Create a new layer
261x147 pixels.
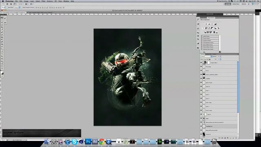point(233,138)
